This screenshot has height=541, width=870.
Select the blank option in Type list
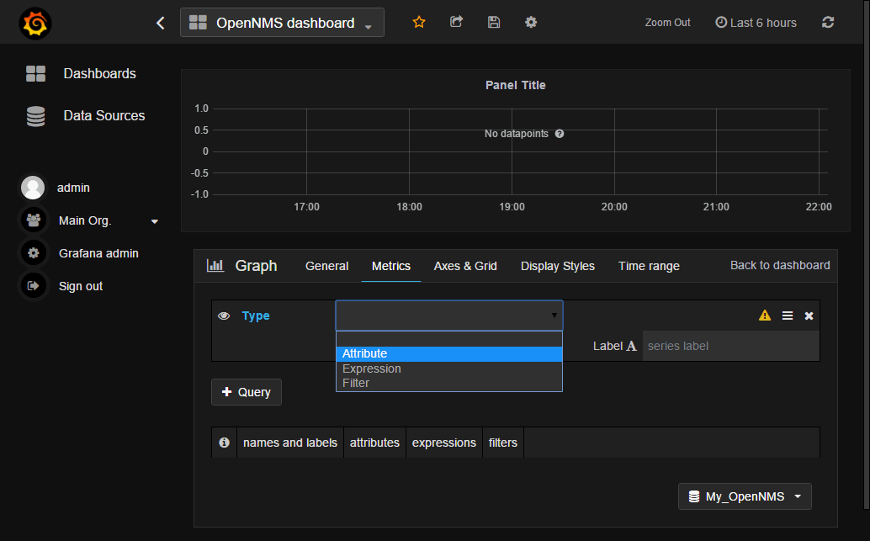point(448,339)
